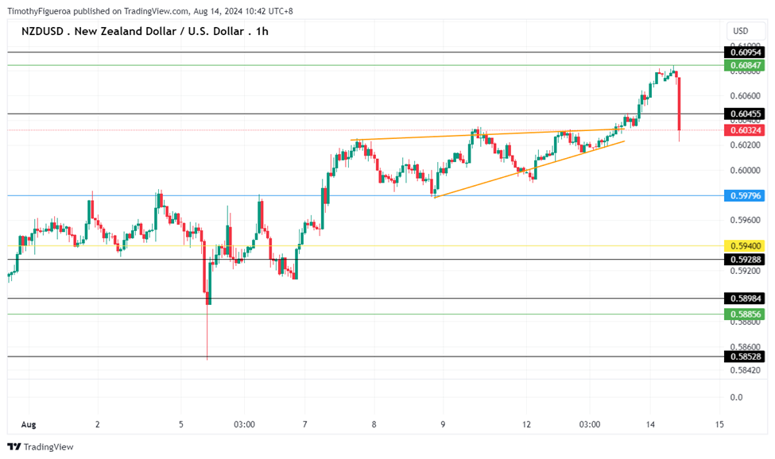Select the red 0.60324 current price label
This screenshot has height=459, width=775.
[x=744, y=129]
